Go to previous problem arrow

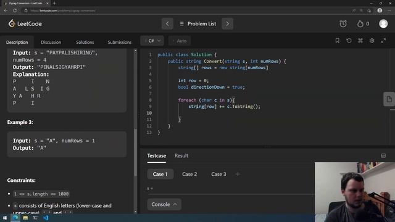167,23
